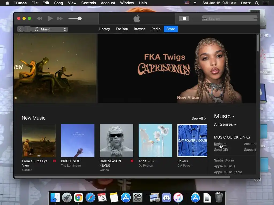The image size is (274, 205).
Task: Click the US flag input source icon
Action: [x=187, y=3]
